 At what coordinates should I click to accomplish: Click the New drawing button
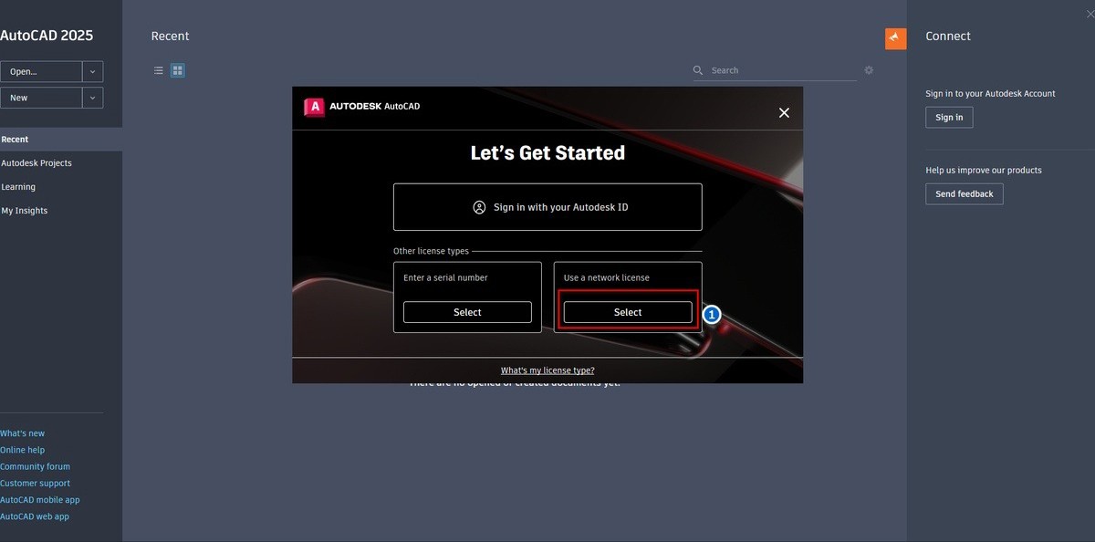coord(41,98)
